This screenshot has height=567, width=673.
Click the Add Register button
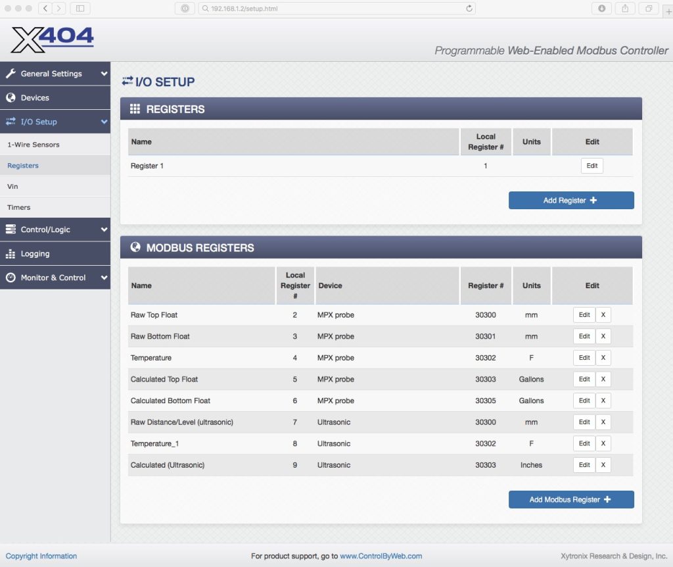pos(570,201)
